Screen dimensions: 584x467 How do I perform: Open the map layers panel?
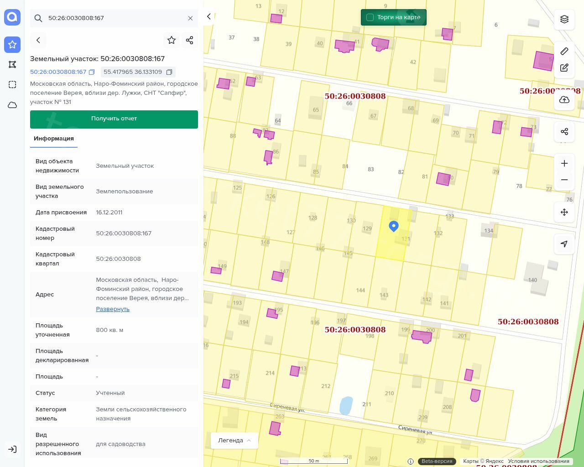pyautogui.click(x=564, y=19)
